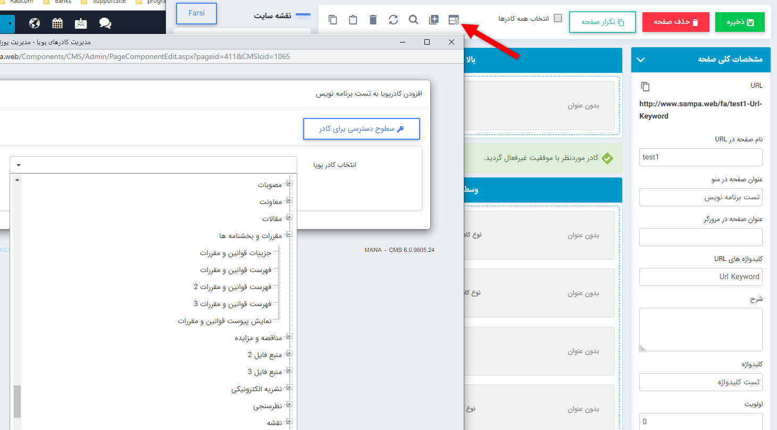777x430 pixels.
Task: Open the globe icon in the dark header
Action: (35, 23)
